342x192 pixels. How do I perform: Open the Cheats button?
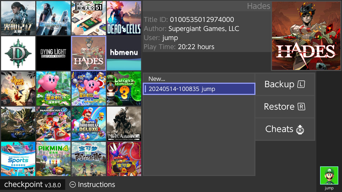click(285, 129)
